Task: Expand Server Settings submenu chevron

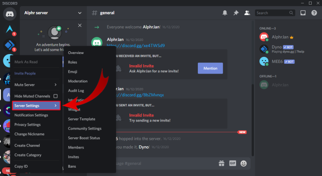Action: tap(56, 106)
